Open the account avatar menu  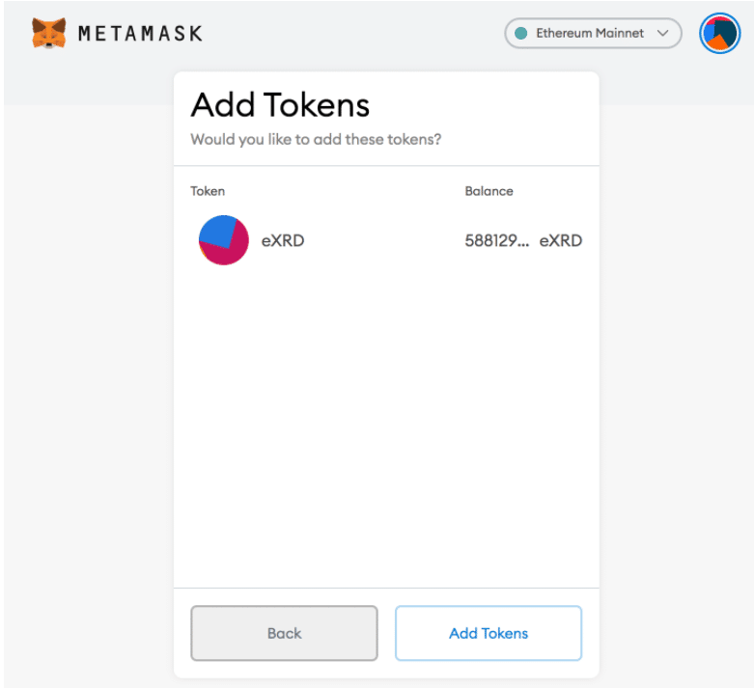[x=719, y=33]
